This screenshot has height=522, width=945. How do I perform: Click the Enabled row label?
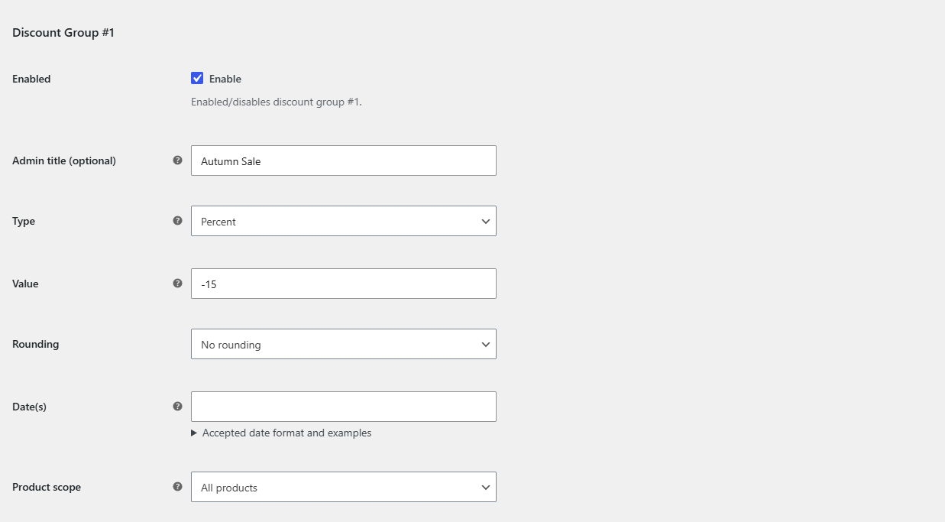click(31, 79)
